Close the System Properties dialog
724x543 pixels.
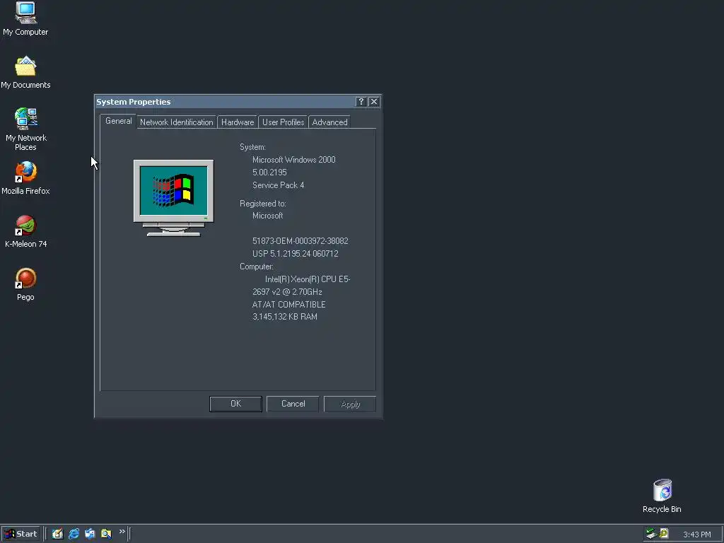[x=374, y=102]
